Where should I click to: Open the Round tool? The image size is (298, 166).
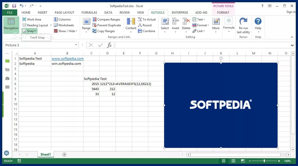pos(145,25)
